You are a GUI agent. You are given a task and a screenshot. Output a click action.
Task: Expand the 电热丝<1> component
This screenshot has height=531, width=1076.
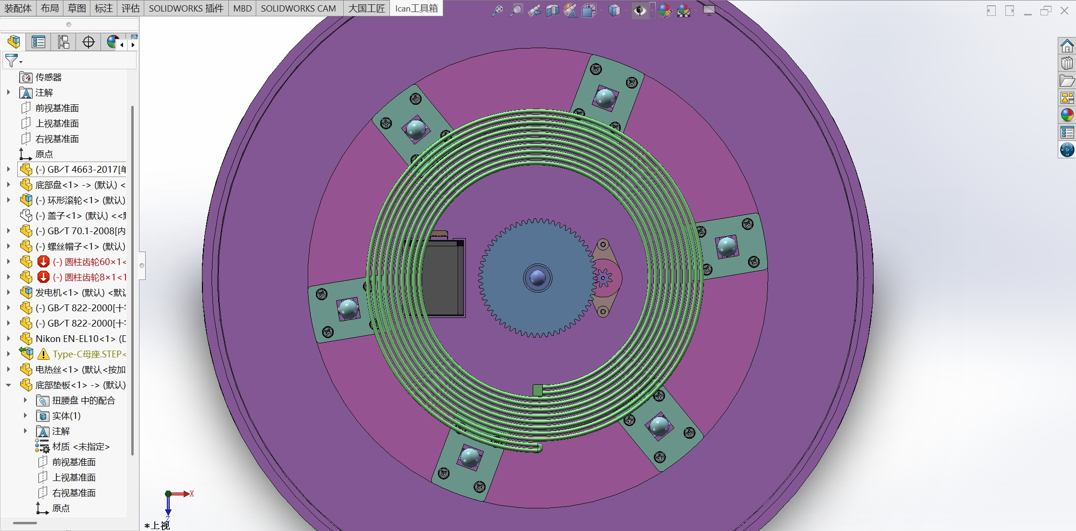point(9,369)
